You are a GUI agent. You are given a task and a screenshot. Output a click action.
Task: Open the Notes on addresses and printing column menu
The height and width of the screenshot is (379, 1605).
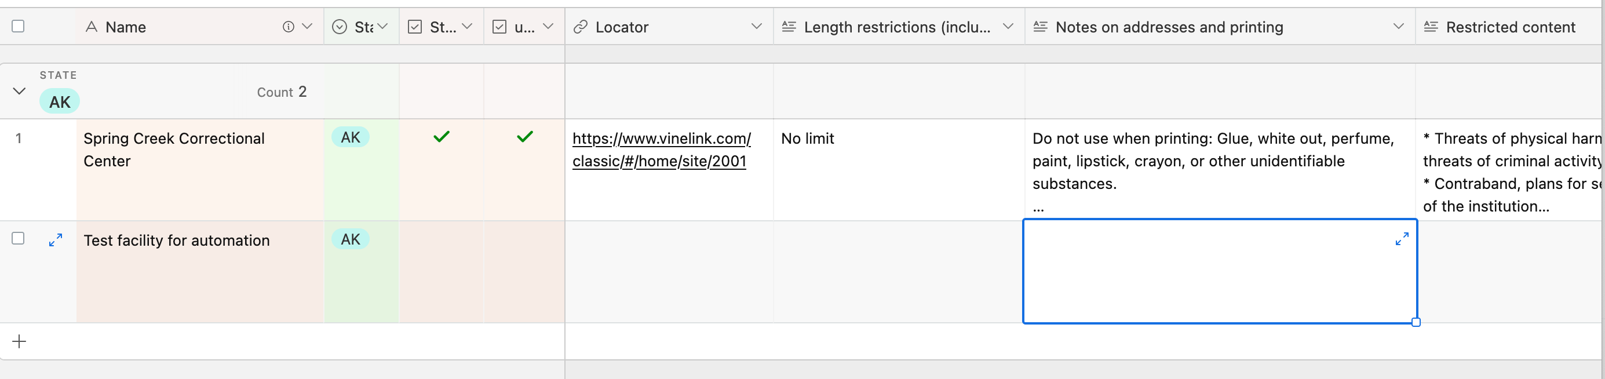1398,26
